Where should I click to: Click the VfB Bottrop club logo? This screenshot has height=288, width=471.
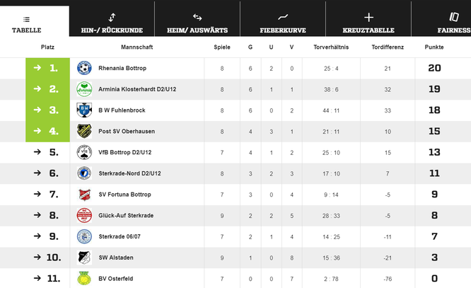[84, 152]
